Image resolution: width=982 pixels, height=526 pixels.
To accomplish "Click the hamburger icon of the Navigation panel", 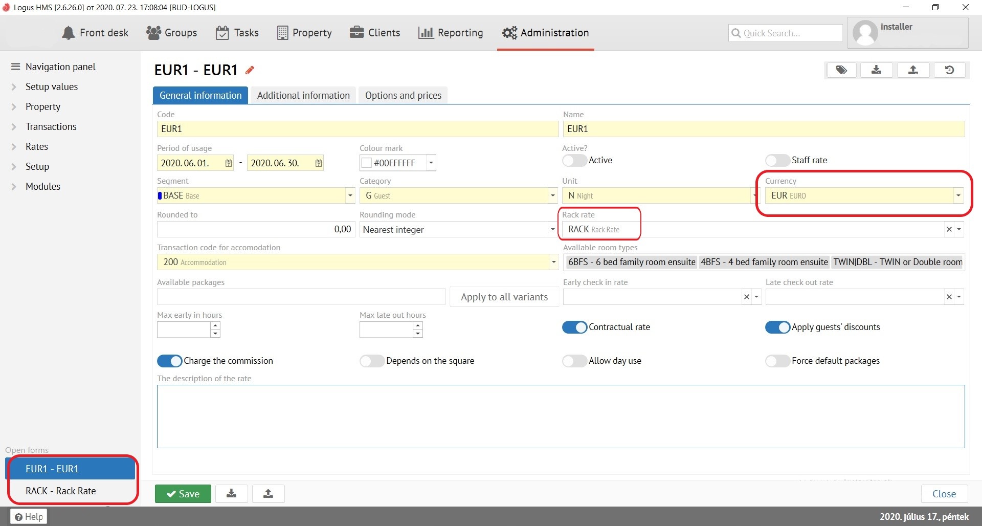I will point(15,67).
